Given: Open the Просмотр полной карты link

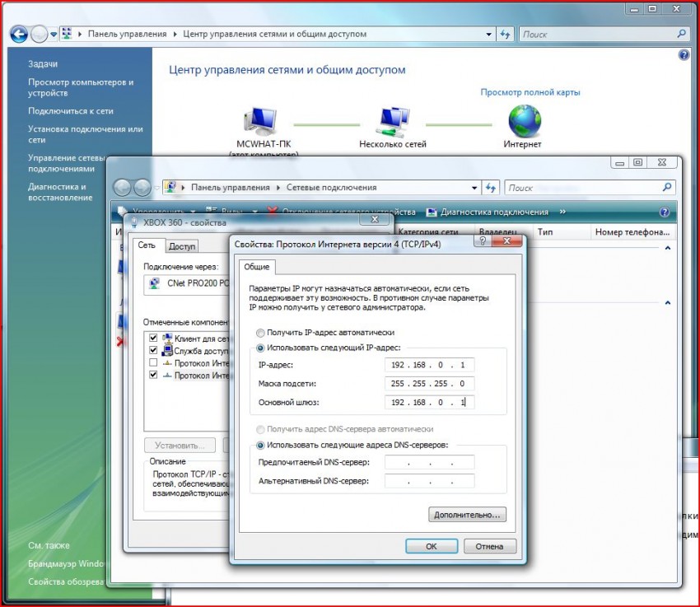Looking at the screenshot, I should click(530, 92).
